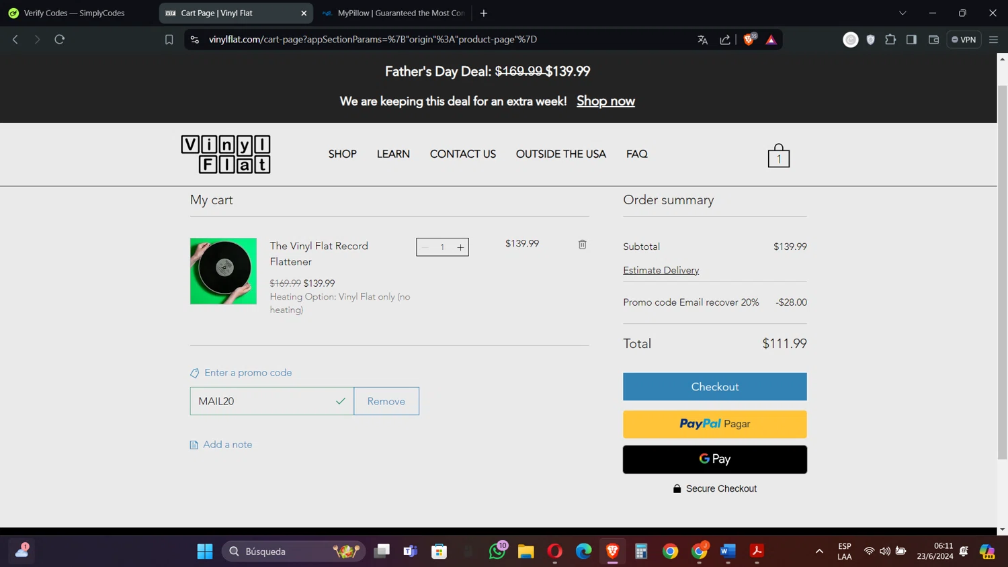Switch to the Verify Codes SimplyCodes tab
1008x567 pixels.
74,13
